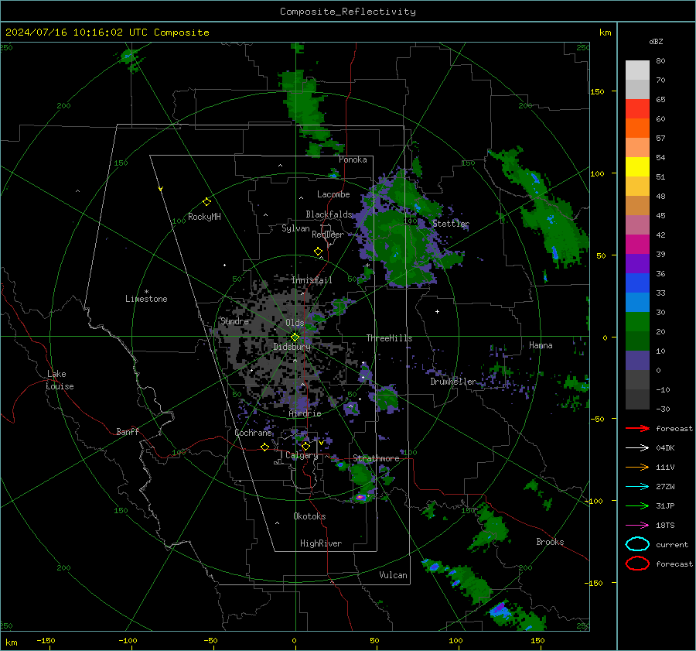Click the yellow diamond marker near RedDeer

coord(319,252)
